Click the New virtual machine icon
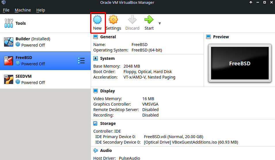 97,20
